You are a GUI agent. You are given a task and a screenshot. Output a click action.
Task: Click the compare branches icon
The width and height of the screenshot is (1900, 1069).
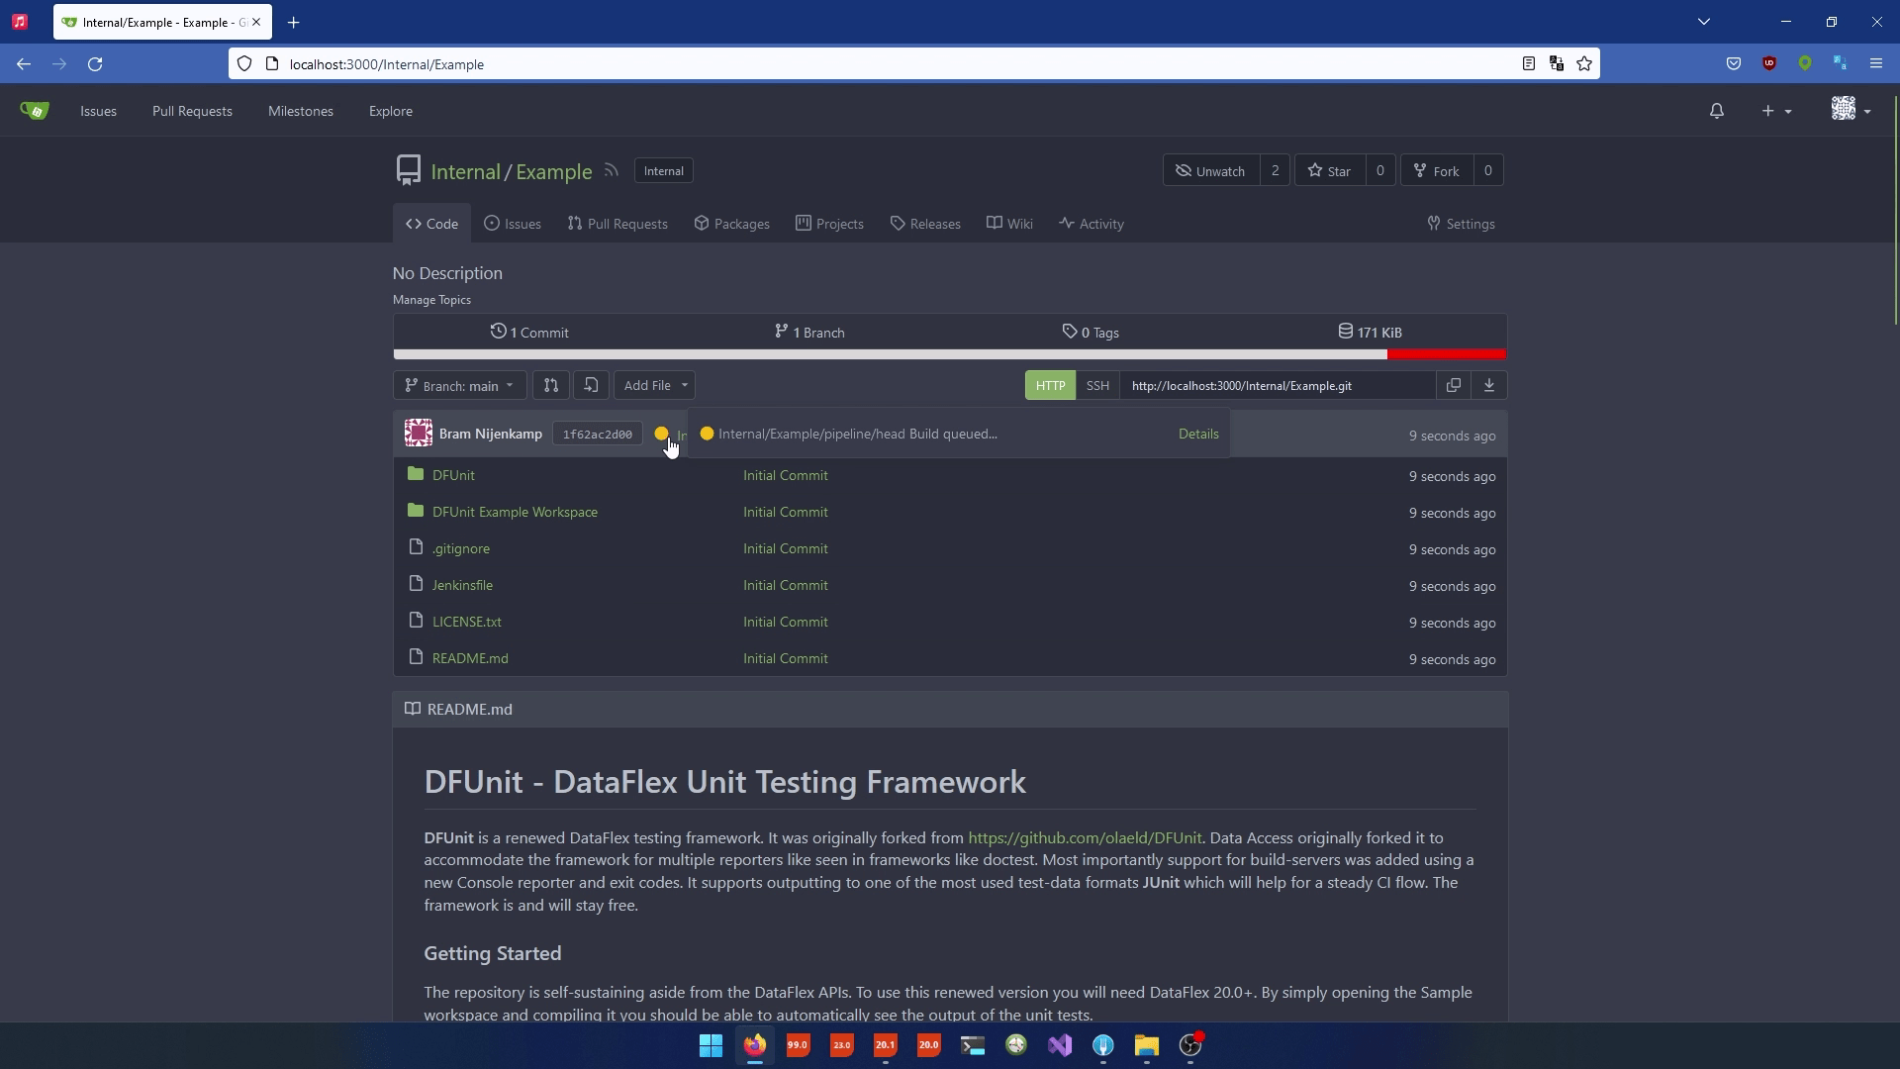(x=551, y=385)
